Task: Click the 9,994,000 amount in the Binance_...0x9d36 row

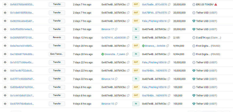Action: point(179,46)
